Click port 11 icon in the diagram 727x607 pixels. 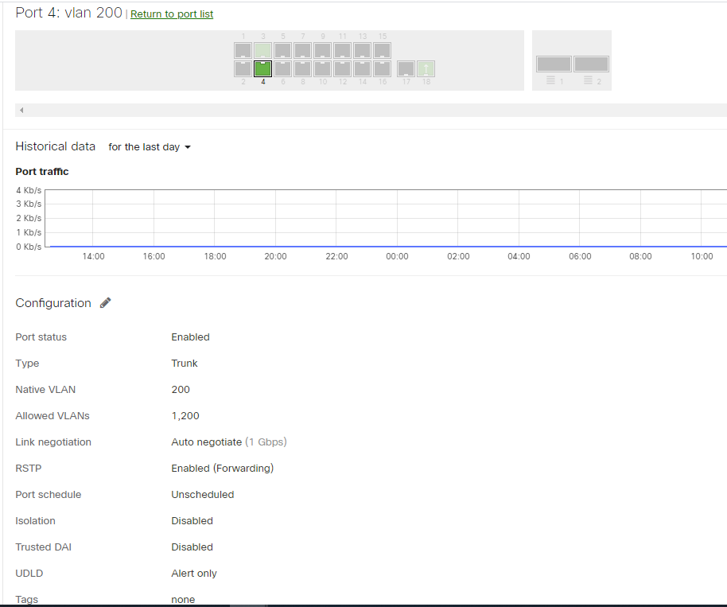[x=342, y=49]
